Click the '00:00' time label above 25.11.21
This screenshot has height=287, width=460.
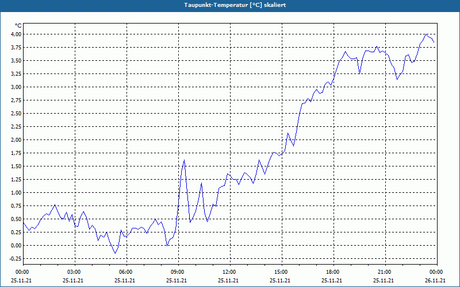(x=22, y=272)
